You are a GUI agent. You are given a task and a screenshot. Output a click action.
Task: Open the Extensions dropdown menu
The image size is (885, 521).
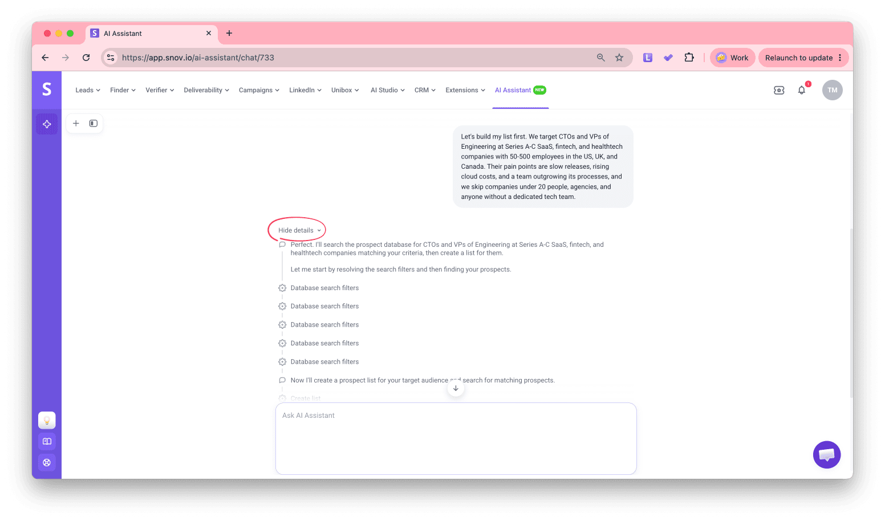point(465,90)
